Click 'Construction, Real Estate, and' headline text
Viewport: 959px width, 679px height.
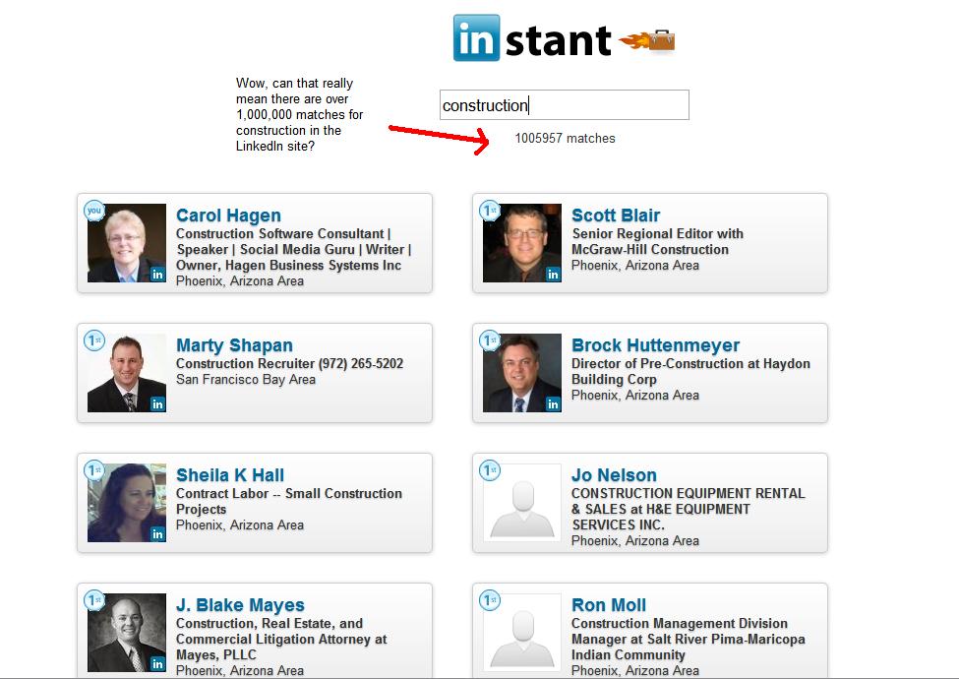(x=270, y=623)
